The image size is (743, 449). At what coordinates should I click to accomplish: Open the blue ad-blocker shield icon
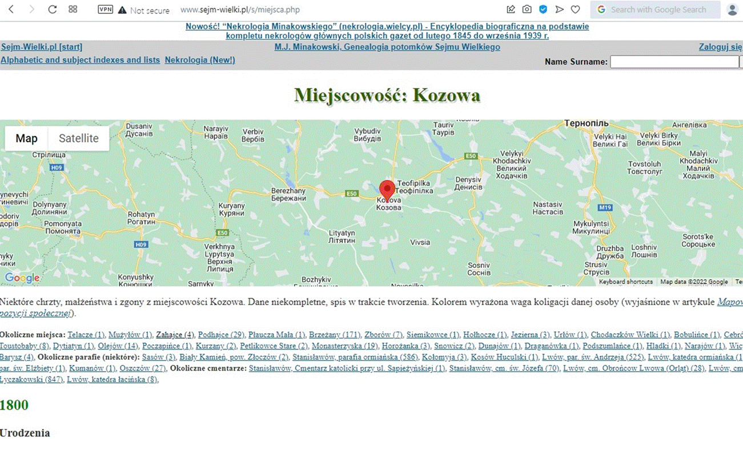click(x=543, y=9)
